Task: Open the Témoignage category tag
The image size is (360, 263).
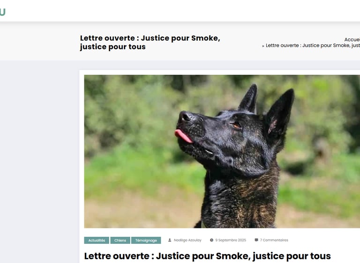Action: [x=146, y=240]
